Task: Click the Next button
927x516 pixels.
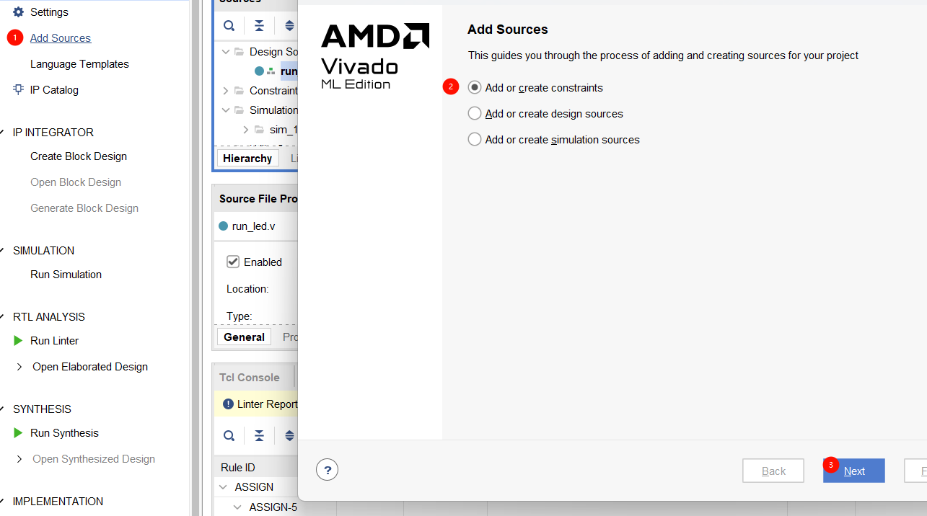Action: click(854, 471)
